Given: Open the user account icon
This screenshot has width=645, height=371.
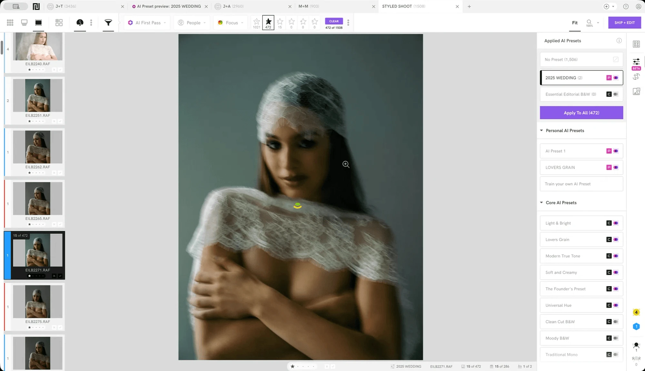Looking at the screenshot, I should coord(638,6).
